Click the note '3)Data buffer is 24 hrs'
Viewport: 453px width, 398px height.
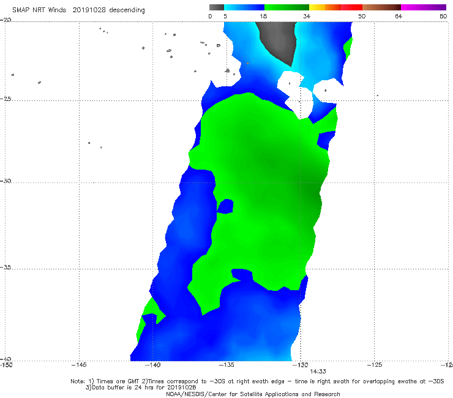[x=141, y=388]
